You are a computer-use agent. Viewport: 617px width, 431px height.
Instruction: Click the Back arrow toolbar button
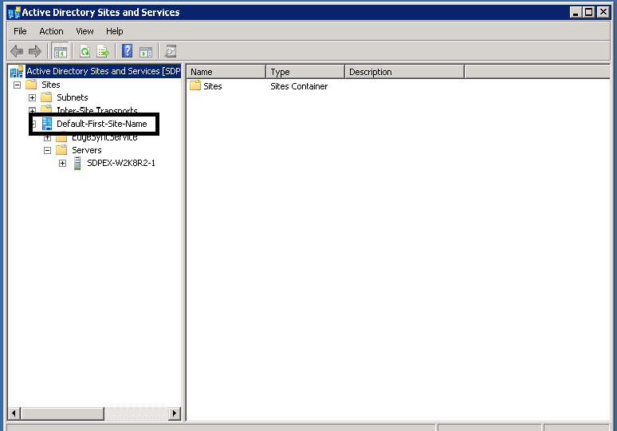17,51
